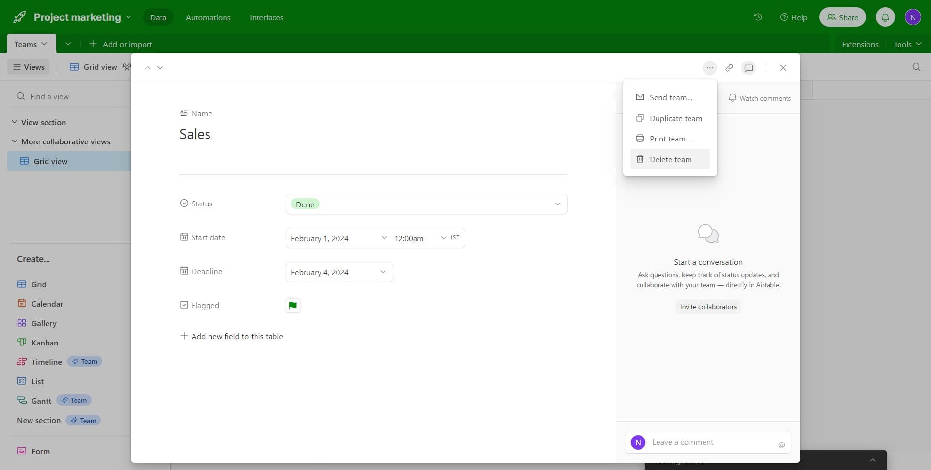Switch to the Automations tab
The width and height of the screenshot is (931, 470).
[x=208, y=17]
